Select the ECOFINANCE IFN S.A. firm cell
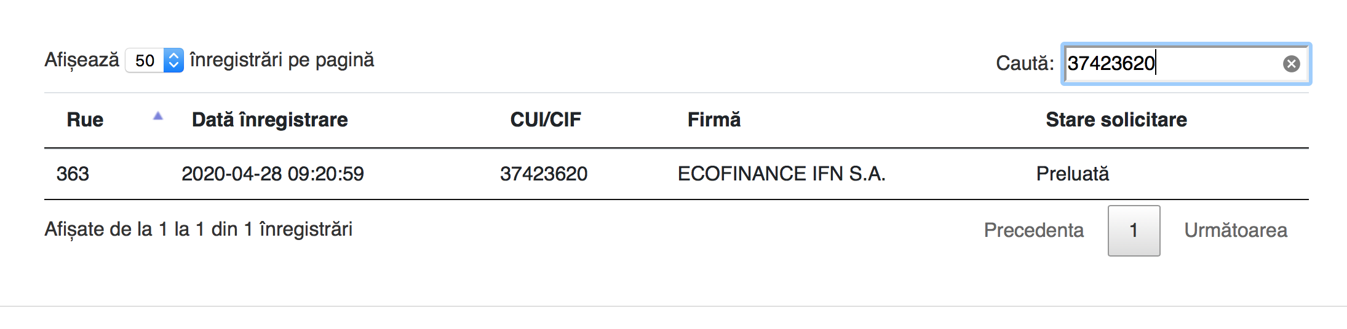 [x=781, y=174]
